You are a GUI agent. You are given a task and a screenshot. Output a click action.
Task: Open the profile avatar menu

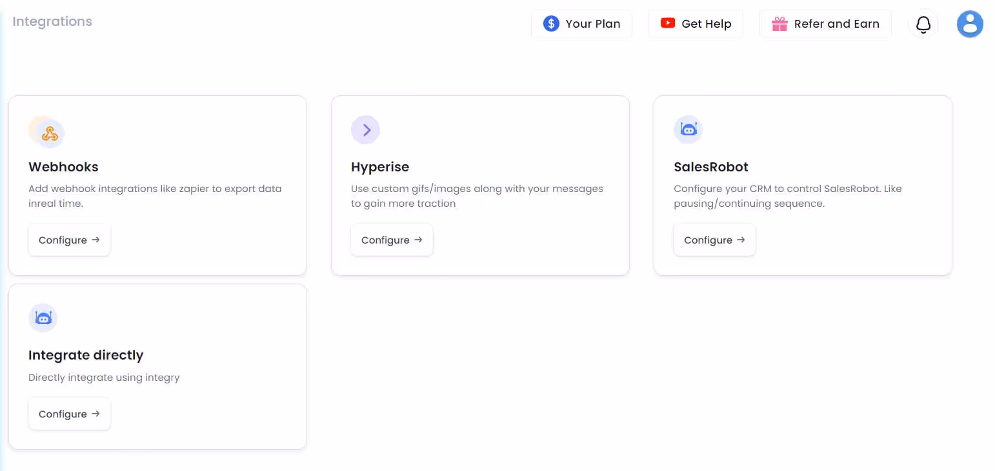tap(970, 24)
